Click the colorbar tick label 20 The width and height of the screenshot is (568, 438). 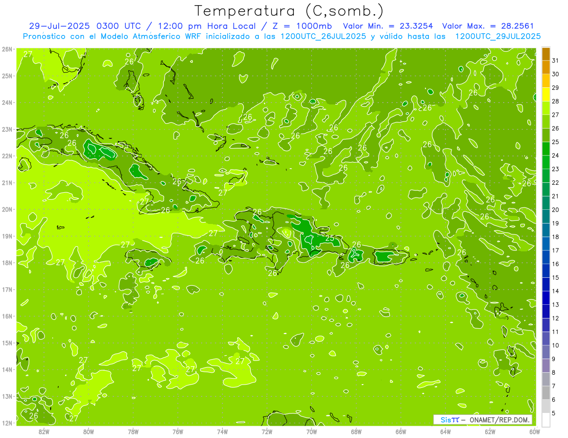(555, 210)
